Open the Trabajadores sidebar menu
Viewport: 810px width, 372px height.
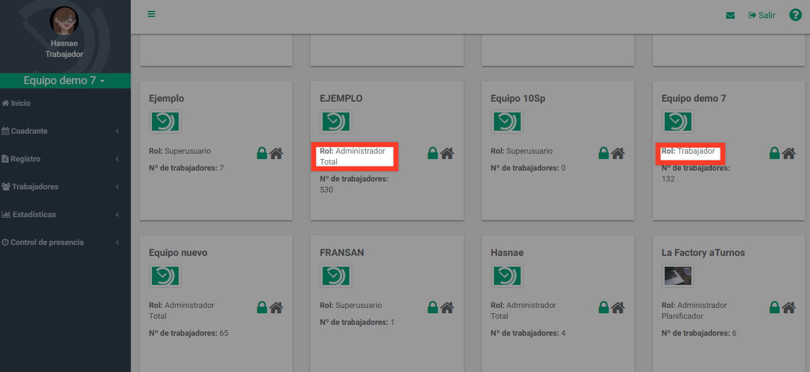30,187
